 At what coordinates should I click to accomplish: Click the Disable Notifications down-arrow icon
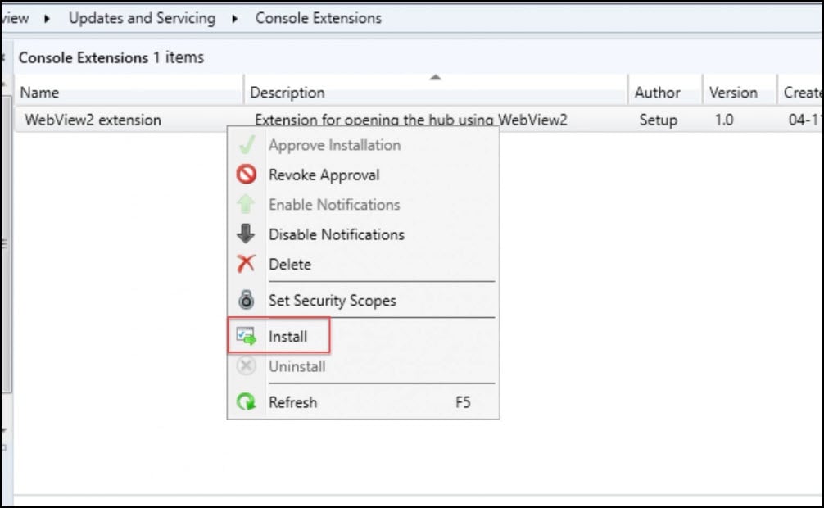click(x=246, y=234)
